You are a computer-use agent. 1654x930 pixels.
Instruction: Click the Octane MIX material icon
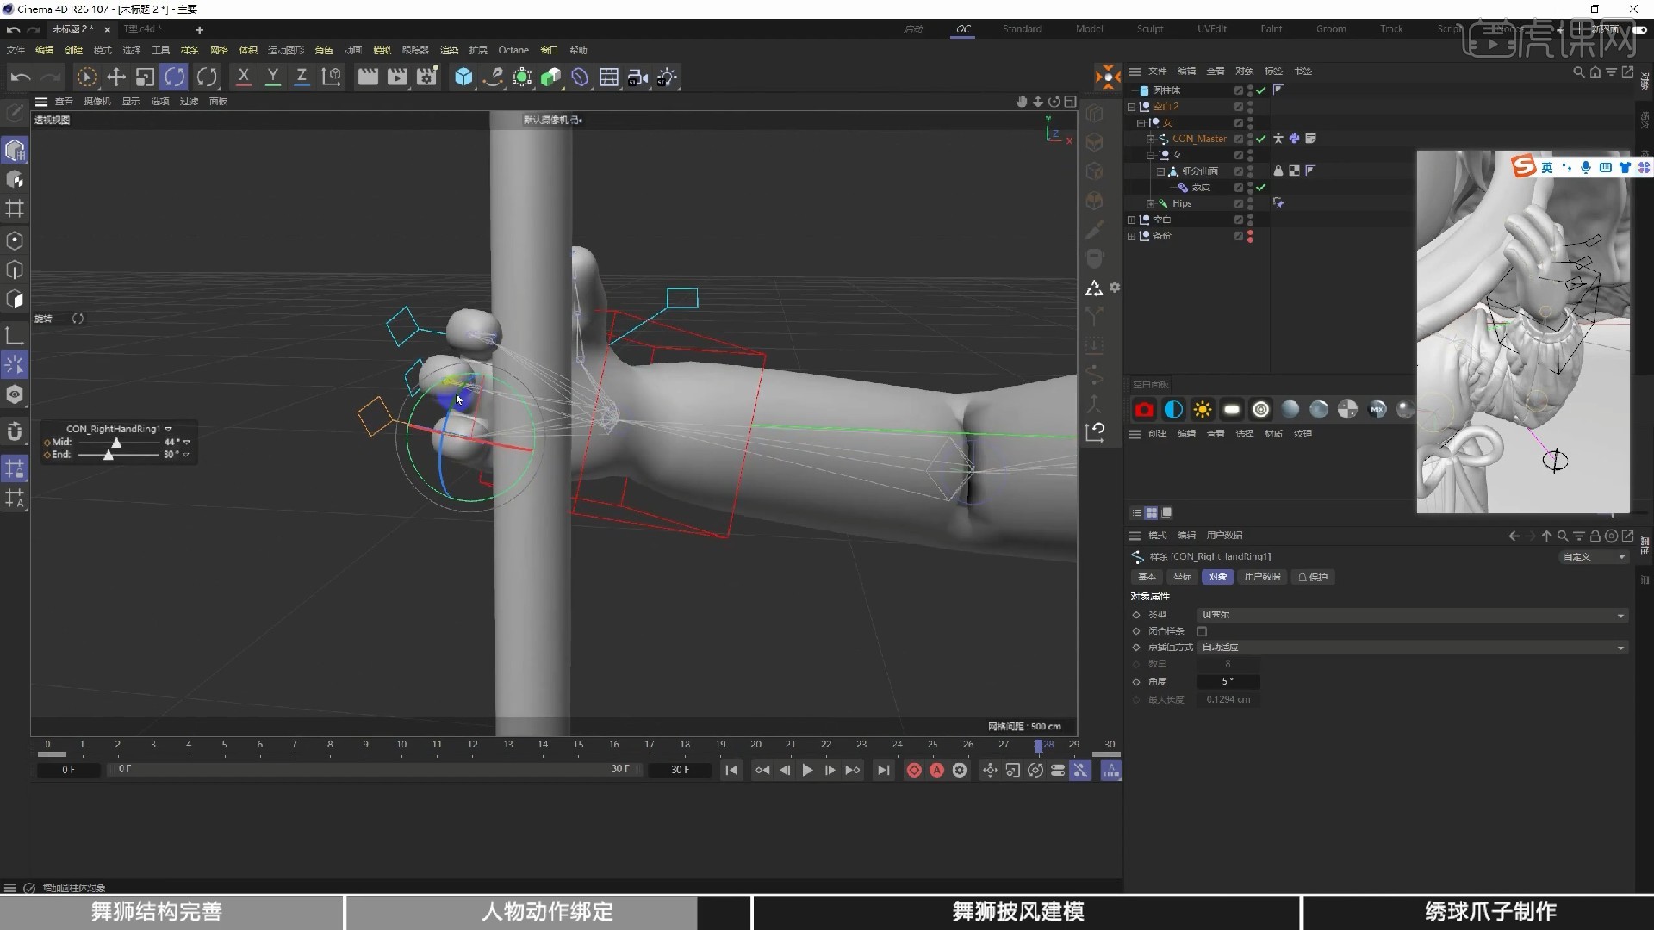click(x=1377, y=410)
